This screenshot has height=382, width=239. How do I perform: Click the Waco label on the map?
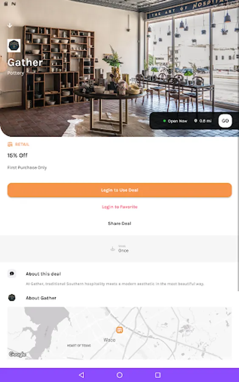tap(110, 340)
